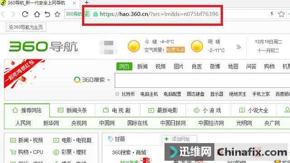Select the 新闻 search tab
This screenshot has height=163, width=290.
coord(142,67)
